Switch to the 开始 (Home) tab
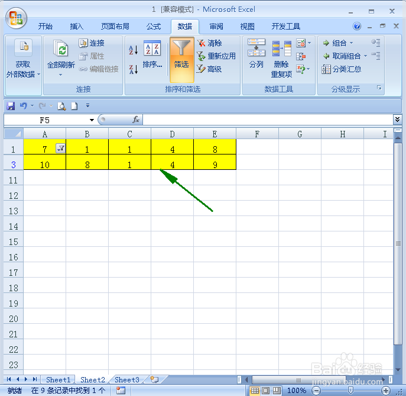 tap(46, 27)
